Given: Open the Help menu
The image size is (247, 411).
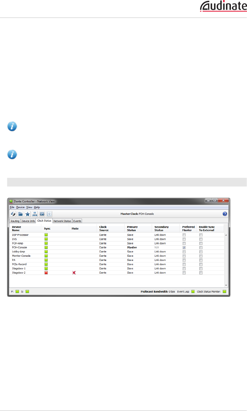Looking at the screenshot, I should coord(37,207).
